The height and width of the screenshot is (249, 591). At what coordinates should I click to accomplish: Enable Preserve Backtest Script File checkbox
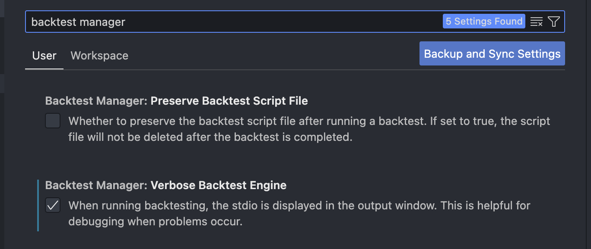tap(53, 121)
